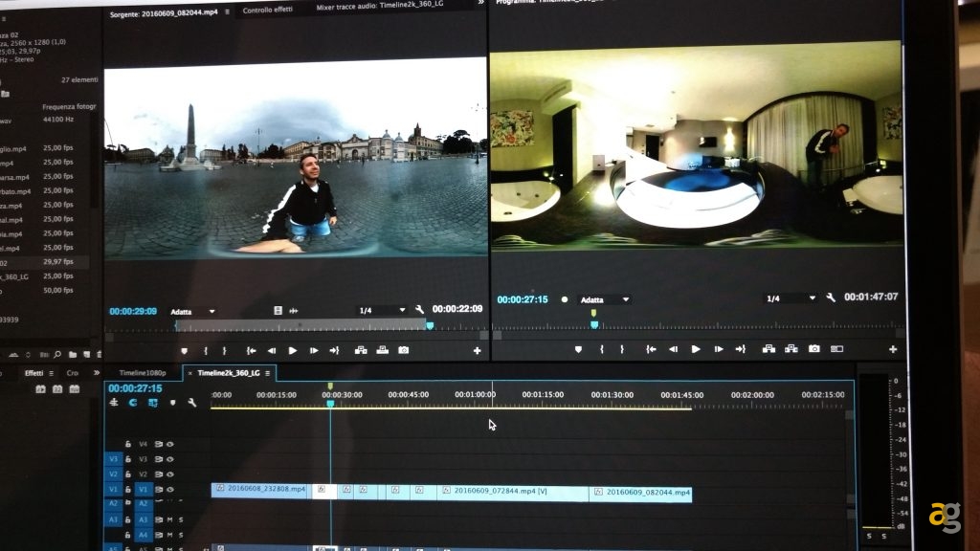Click Add Marker in the Program monitor
This screenshot has height=551, width=980.
pos(578,350)
